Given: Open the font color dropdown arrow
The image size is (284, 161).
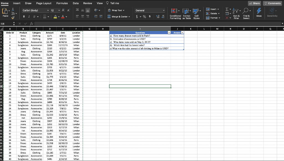Looking at the screenshot, I should (x=66, y=17).
